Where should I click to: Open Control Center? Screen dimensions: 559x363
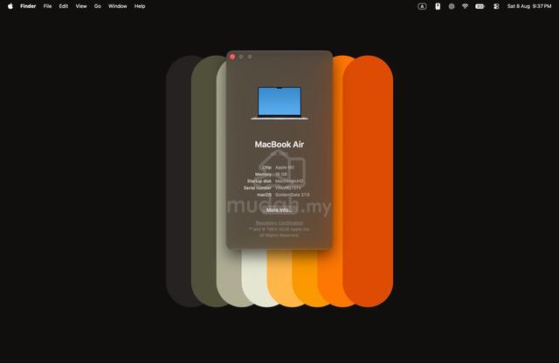(x=496, y=6)
